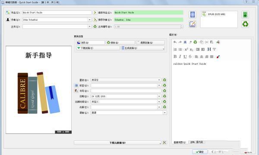Click the arrow to auto-generate title sort
The width and height of the screenshot is (259, 155).
click(95, 12)
